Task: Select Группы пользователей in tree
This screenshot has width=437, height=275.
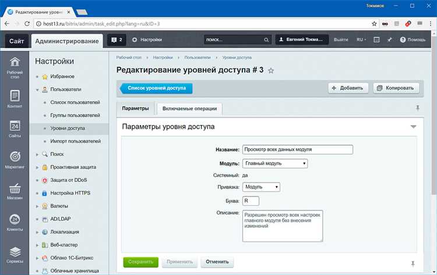Action: pos(75,115)
